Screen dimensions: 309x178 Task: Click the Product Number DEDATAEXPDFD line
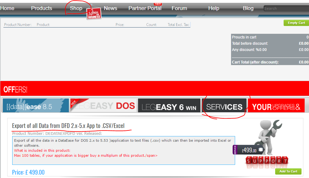[57, 134]
